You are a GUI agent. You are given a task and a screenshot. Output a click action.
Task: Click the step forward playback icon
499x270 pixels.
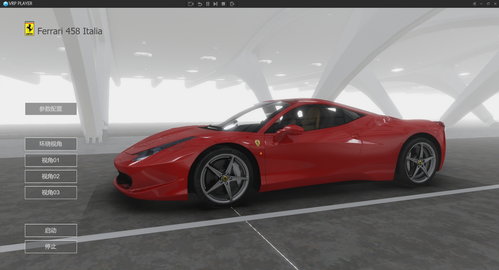[x=215, y=4]
